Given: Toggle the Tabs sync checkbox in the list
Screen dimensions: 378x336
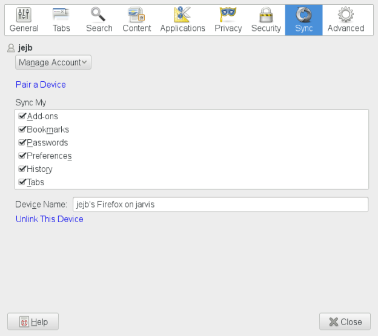Looking at the screenshot, I should (x=22, y=182).
